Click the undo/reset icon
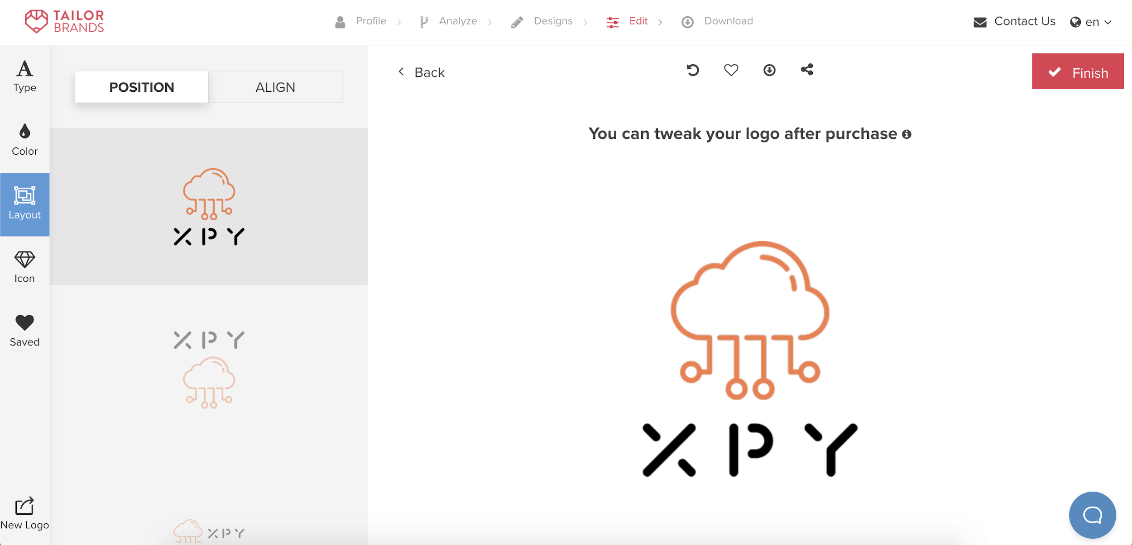Screen dimensions: 1132x545 pos(692,70)
